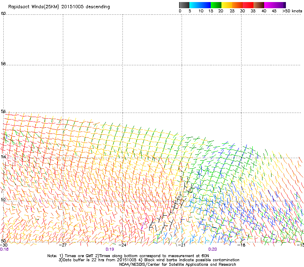
Task: Click the longitude label '-18'
Action: point(242,245)
